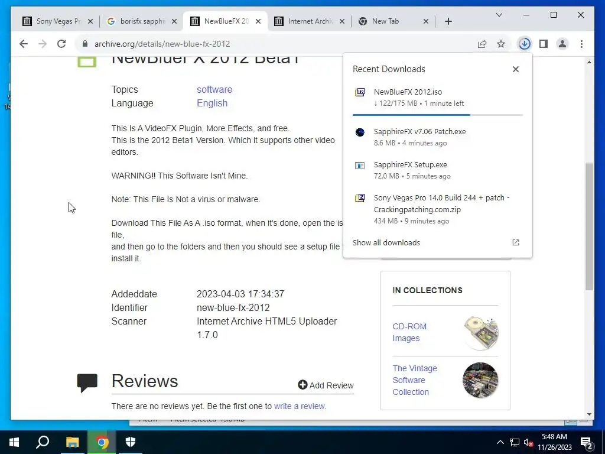Click the Vintage Software Collection thumbnail
This screenshot has height=454, width=605.
pos(480,380)
